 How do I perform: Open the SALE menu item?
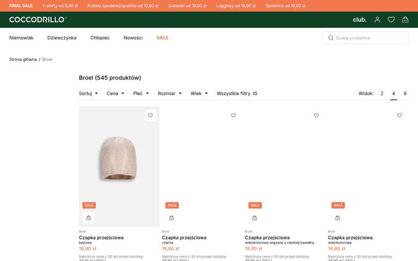[163, 38]
